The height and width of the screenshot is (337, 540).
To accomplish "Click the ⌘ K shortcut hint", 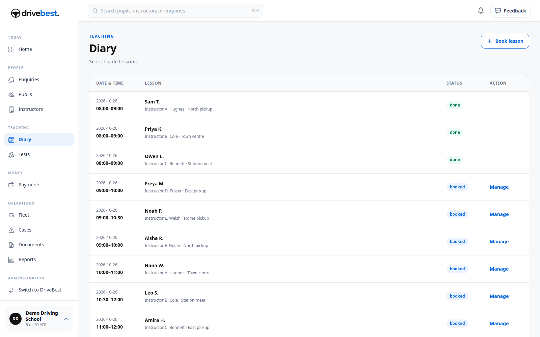I will click(255, 11).
